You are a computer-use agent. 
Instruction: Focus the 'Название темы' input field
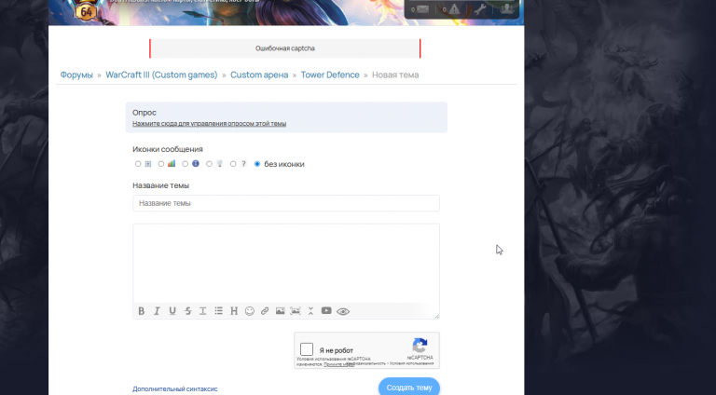coord(286,203)
